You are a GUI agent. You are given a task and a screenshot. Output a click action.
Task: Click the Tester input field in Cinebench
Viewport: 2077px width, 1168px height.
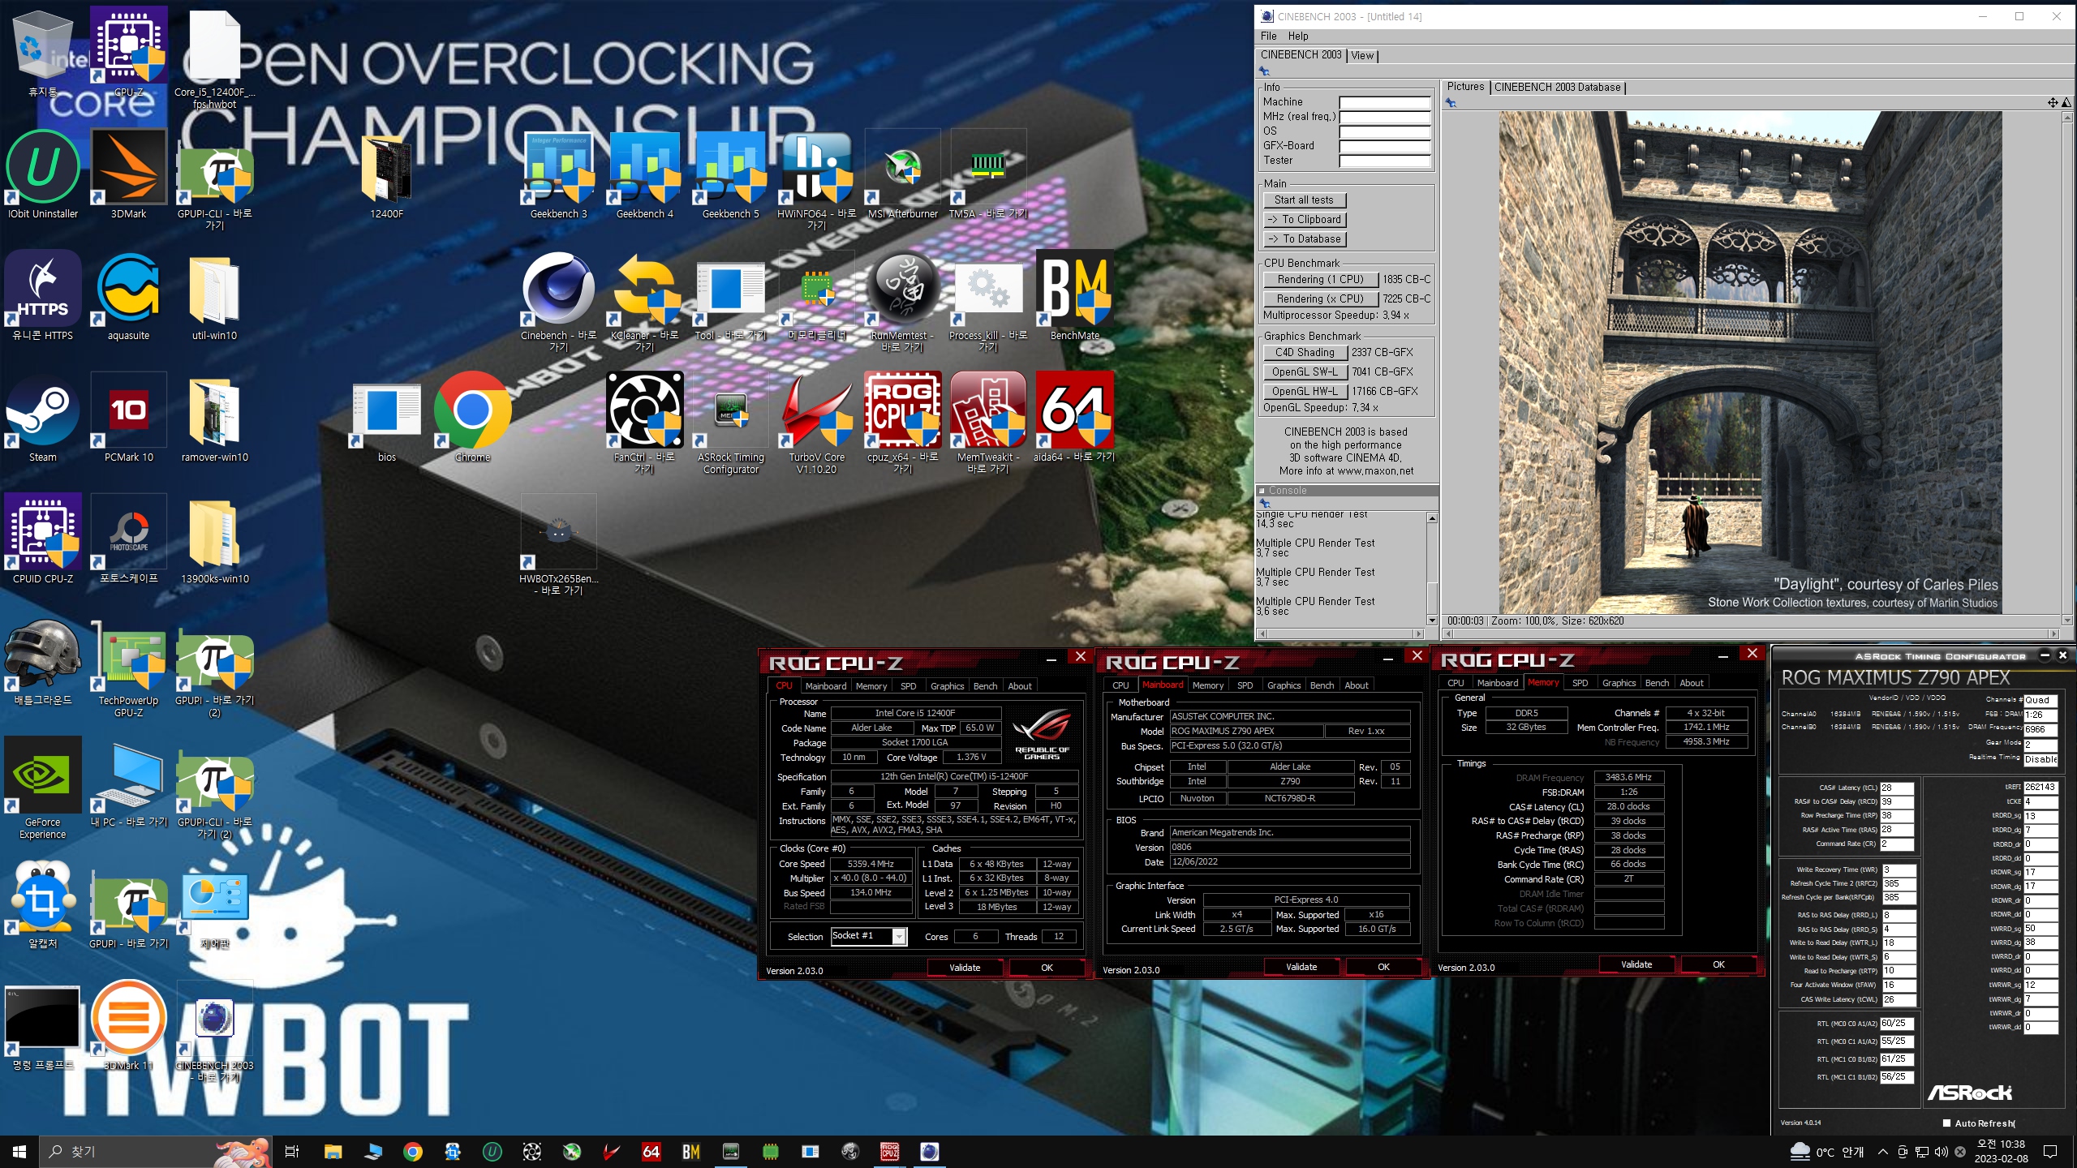pyautogui.click(x=1384, y=161)
